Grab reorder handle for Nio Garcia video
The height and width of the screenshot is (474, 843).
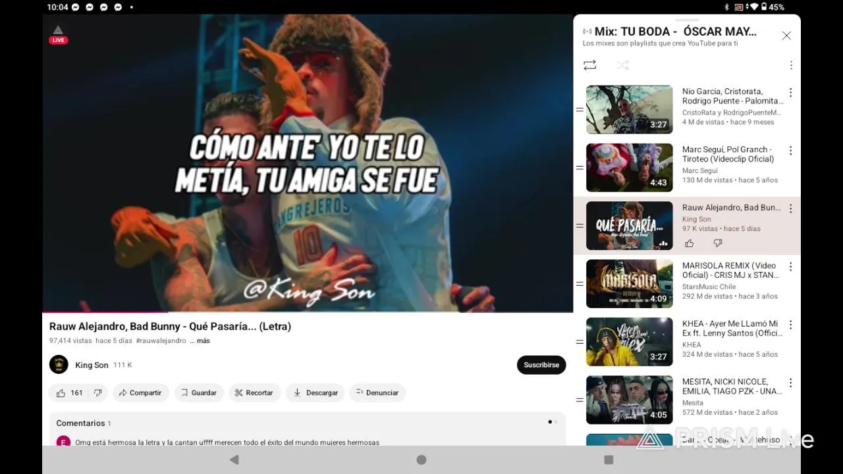[x=580, y=109]
